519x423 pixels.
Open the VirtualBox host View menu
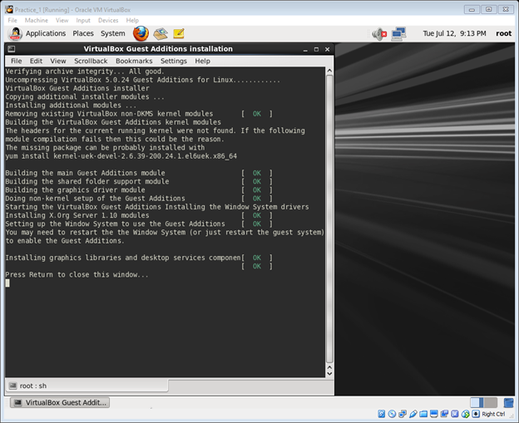[x=62, y=20]
